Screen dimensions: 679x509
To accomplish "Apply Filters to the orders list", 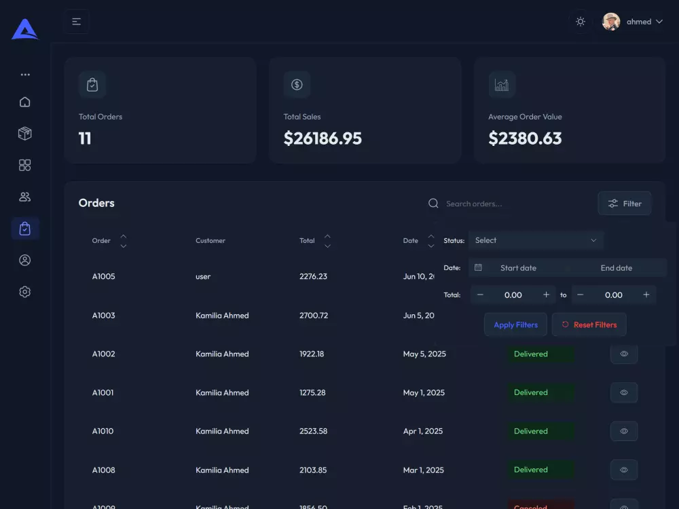I will click(x=516, y=324).
